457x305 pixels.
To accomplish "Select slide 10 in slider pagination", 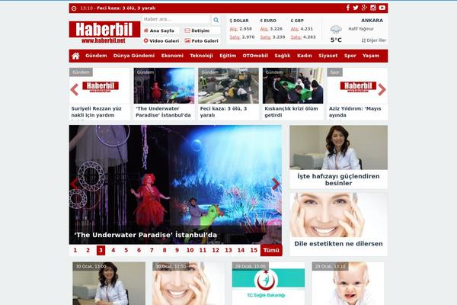I will point(190,250).
